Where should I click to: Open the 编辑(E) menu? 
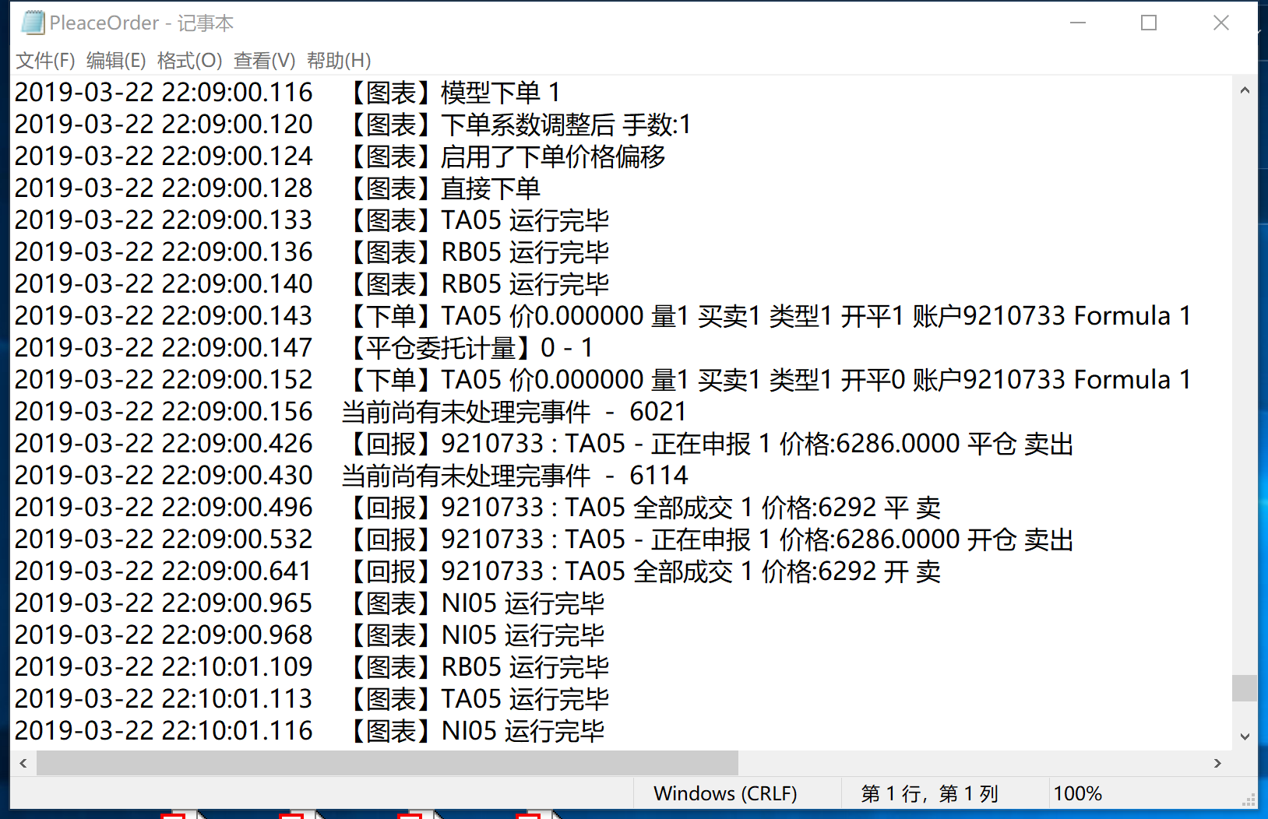tap(116, 61)
